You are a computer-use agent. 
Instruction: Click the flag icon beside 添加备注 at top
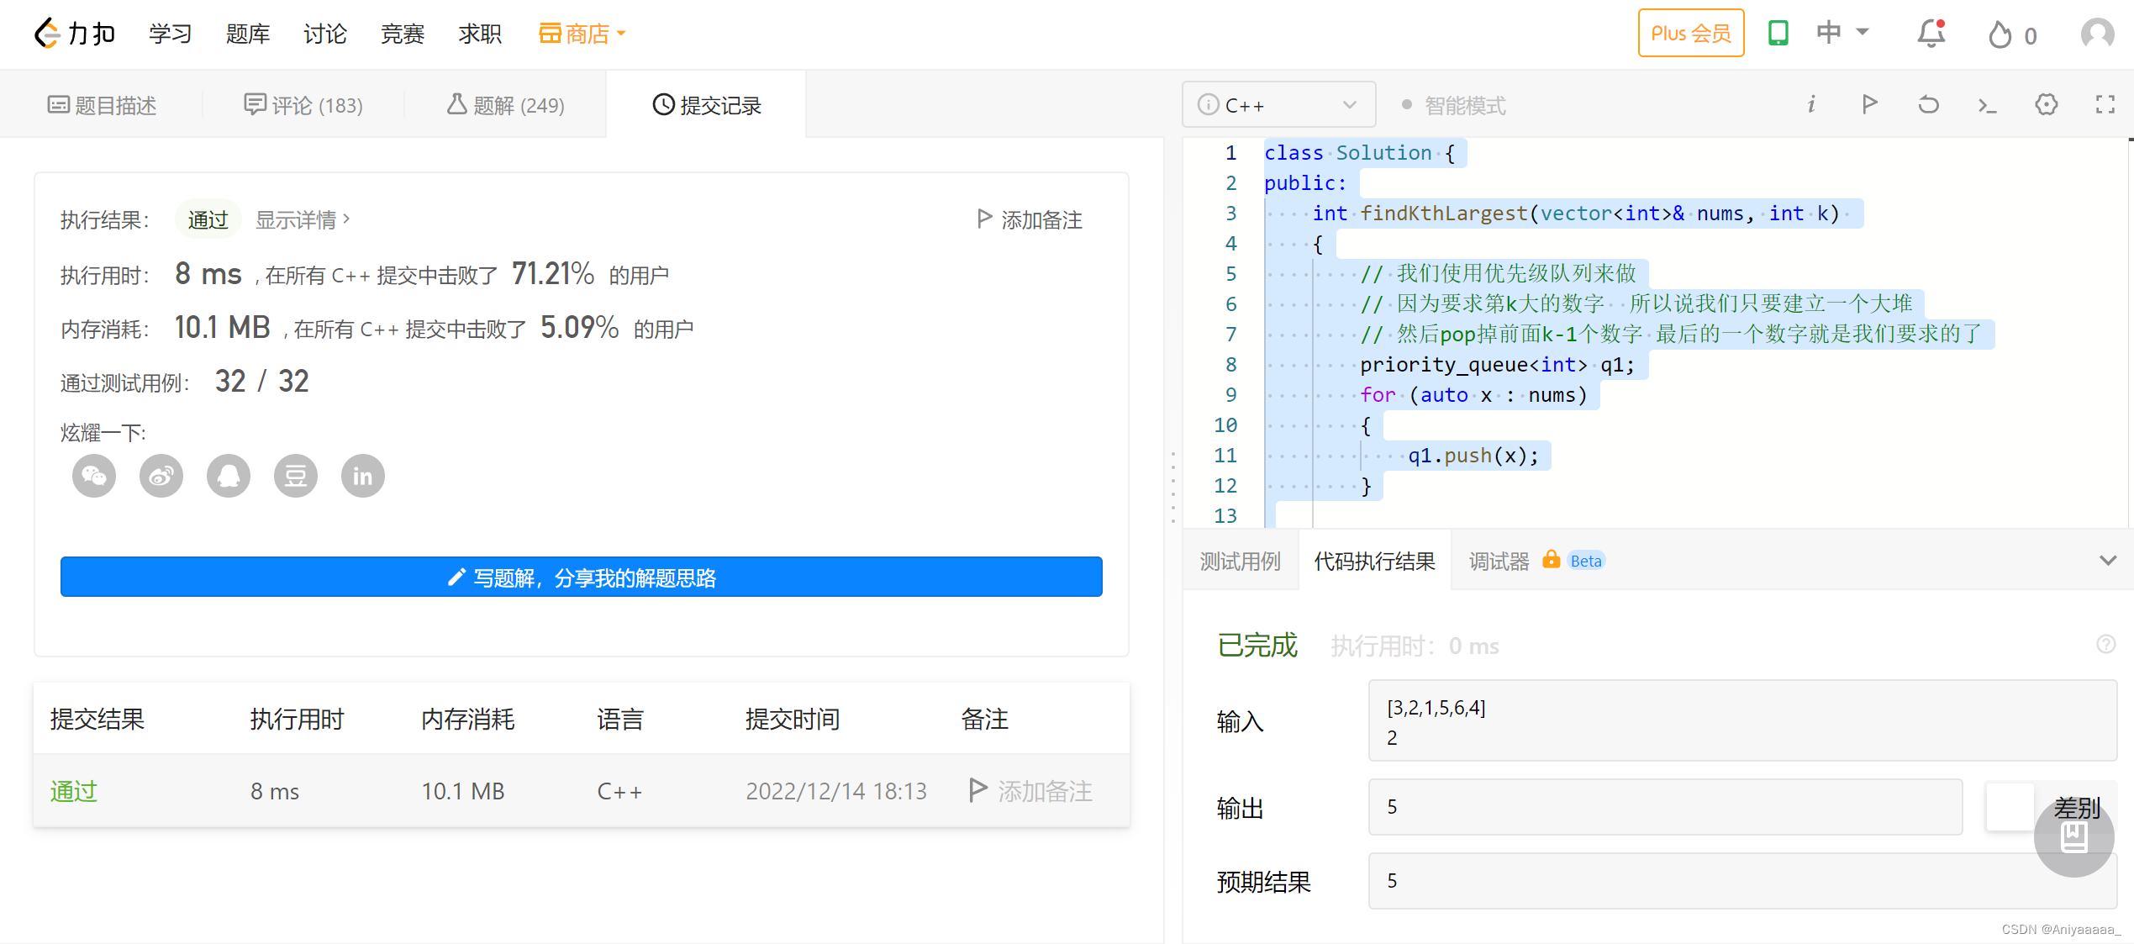(984, 219)
